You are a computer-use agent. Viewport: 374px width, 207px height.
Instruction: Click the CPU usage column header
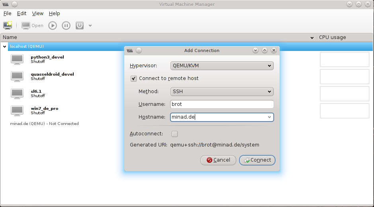[345, 37]
